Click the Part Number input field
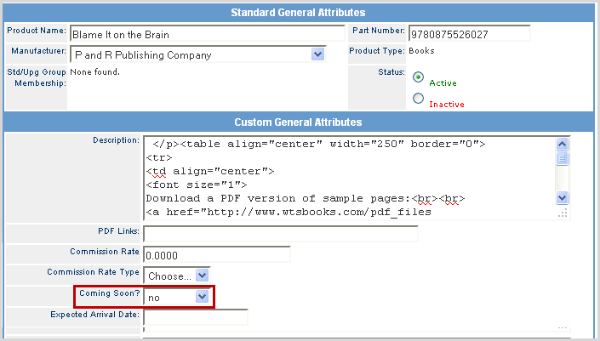The height and width of the screenshot is (341, 600). 469,35
